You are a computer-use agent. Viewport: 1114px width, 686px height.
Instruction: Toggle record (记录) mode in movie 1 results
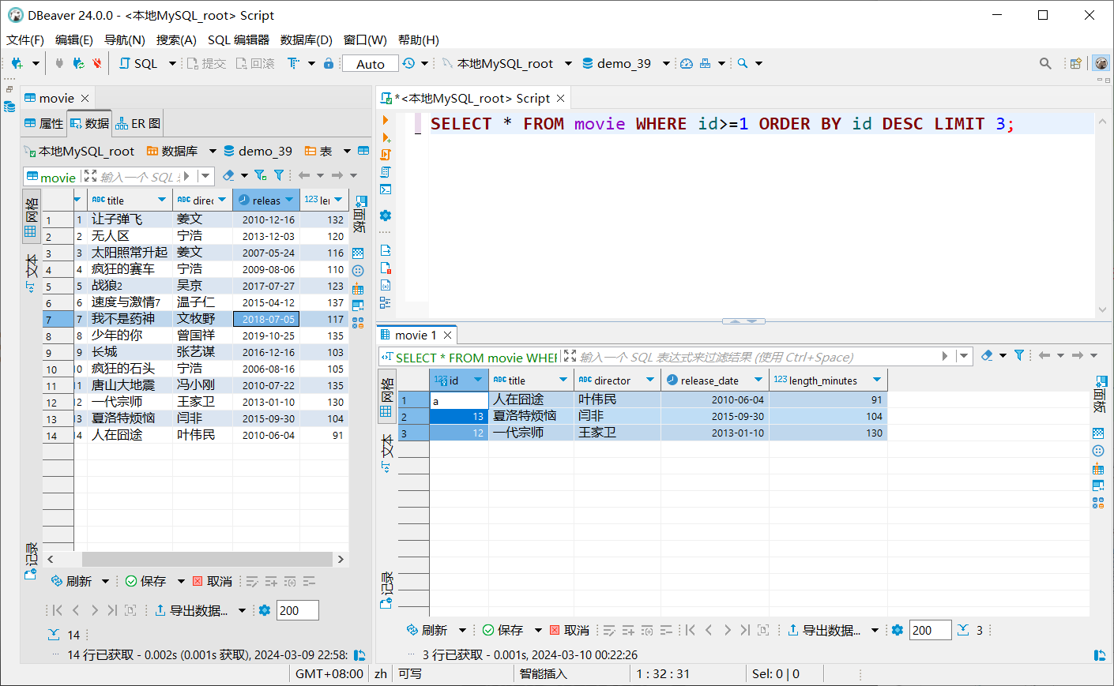(386, 590)
